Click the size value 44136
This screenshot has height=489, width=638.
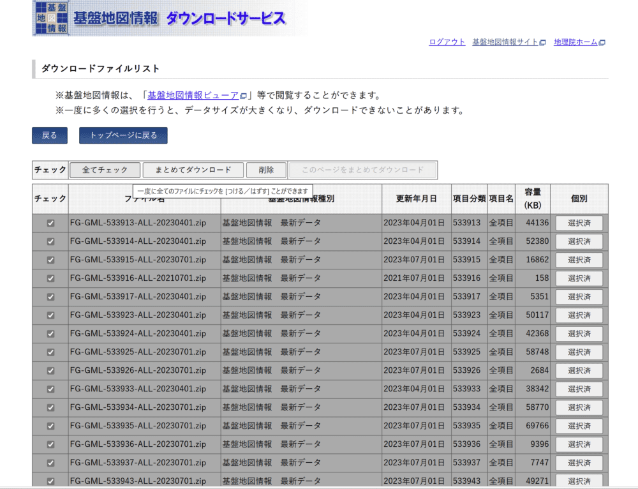click(x=537, y=223)
